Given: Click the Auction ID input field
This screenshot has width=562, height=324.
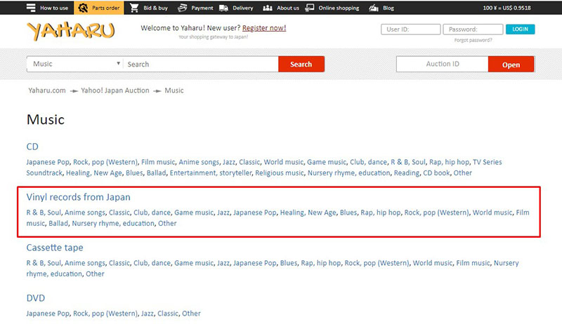Looking at the screenshot, I should (443, 64).
